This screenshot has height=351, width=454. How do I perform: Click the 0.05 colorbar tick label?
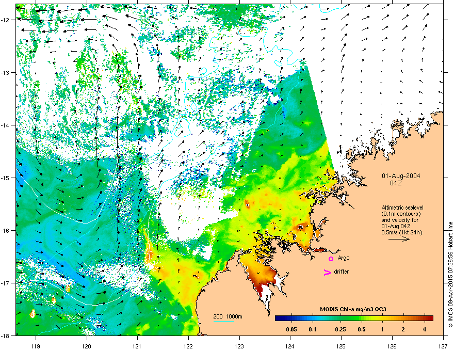[291, 329]
